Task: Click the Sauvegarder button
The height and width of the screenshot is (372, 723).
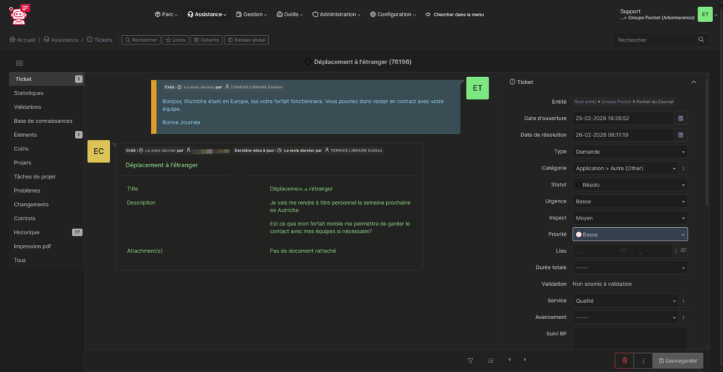Action: click(x=678, y=361)
